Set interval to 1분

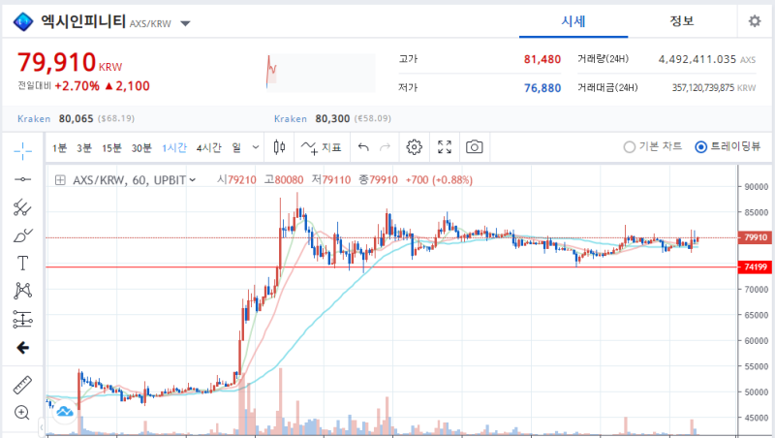(x=60, y=148)
